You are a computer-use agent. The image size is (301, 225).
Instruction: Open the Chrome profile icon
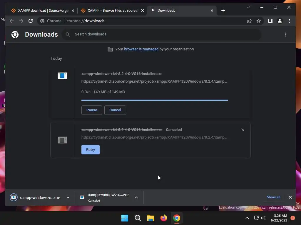pos(280,21)
